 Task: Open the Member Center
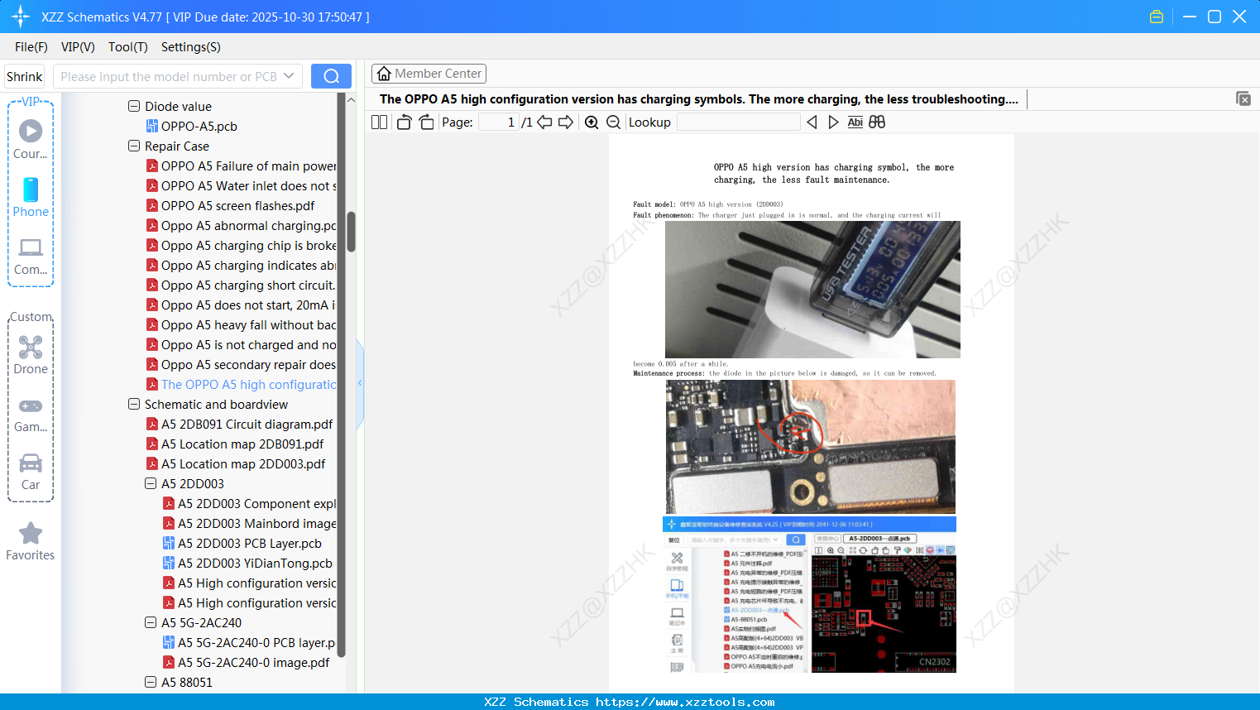(429, 74)
